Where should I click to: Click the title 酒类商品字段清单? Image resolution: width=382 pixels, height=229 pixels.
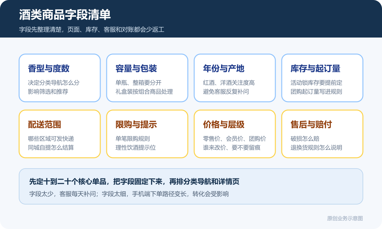pyautogui.click(x=65, y=15)
